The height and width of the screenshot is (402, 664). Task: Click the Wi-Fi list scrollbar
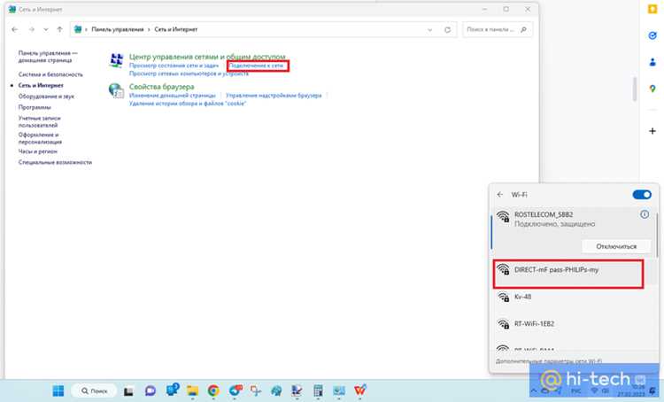click(x=657, y=235)
